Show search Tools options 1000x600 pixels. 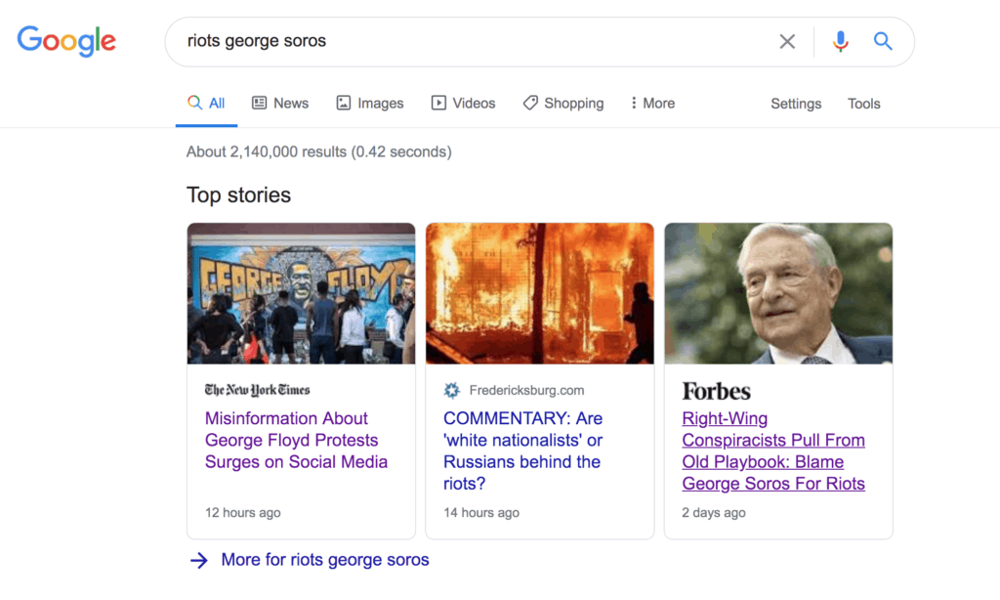click(x=863, y=104)
